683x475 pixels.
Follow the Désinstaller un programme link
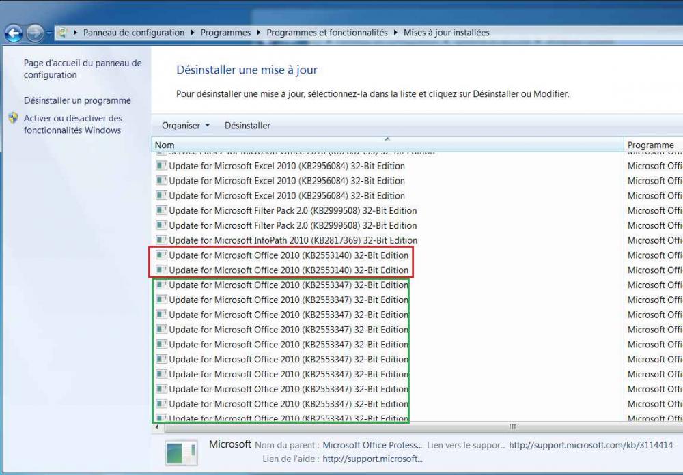[77, 100]
